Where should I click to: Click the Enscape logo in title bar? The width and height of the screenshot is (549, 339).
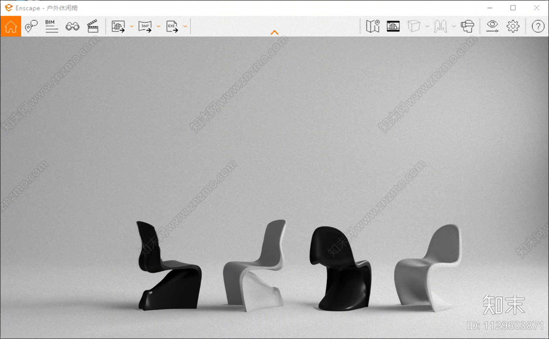9,8
